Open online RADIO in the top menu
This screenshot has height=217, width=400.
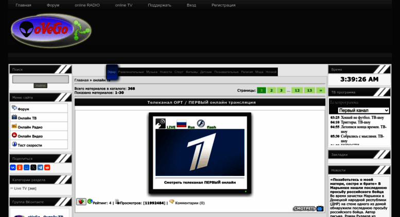[87, 5]
